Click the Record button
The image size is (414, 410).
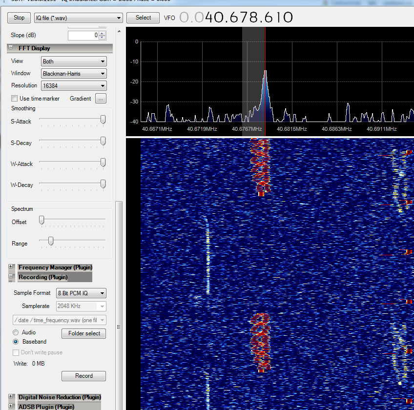[83, 376]
